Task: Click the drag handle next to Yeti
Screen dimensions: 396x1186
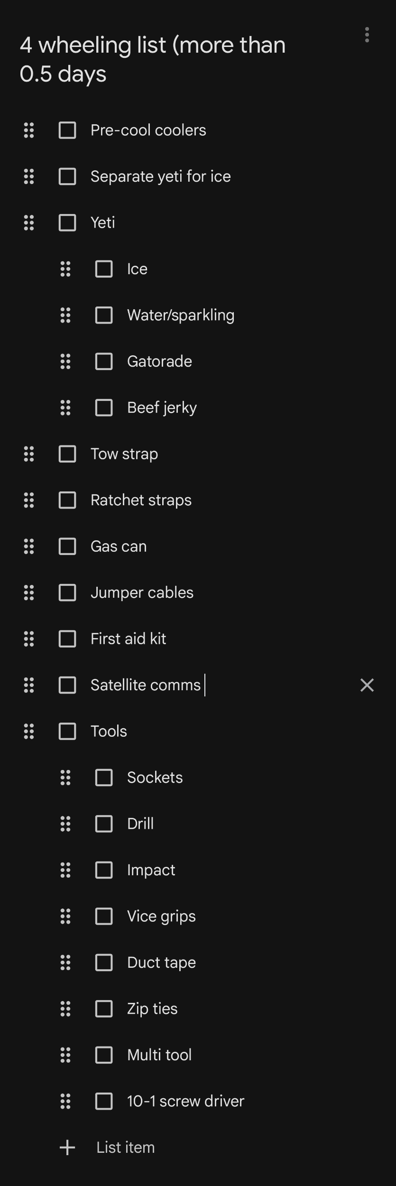Action: 28,222
